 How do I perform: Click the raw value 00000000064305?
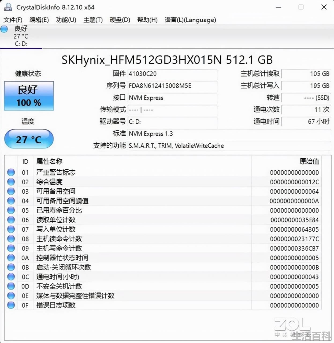(294, 229)
